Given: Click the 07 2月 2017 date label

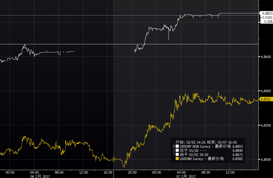Looking at the screenshot, I should [x=185, y=176].
